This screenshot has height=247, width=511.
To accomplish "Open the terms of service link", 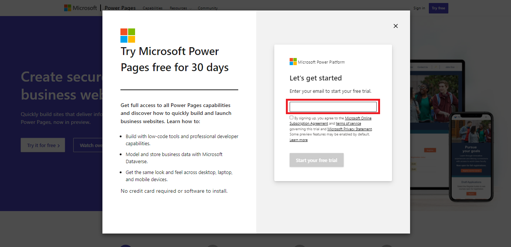I will pyautogui.click(x=348, y=124).
